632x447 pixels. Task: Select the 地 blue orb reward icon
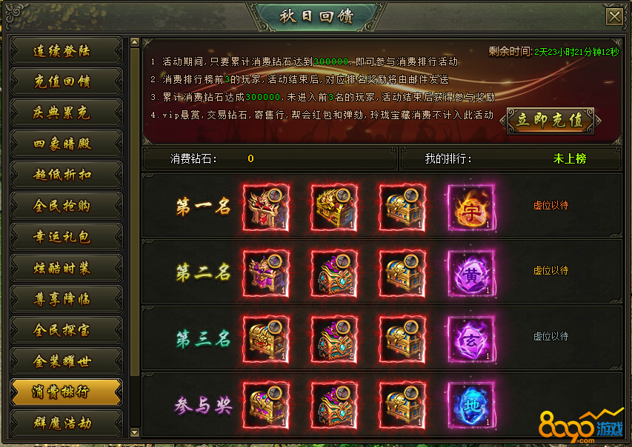point(470,405)
